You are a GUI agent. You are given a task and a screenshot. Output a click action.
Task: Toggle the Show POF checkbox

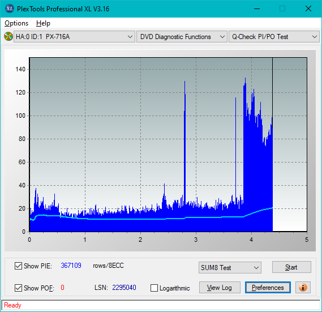pos(18,288)
